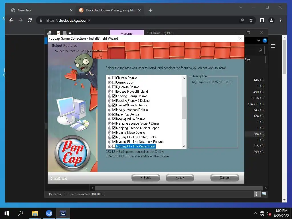The width and height of the screenshot is (292, 219).
Task: Click the address bar URL
Action: [x=68, y=20]
